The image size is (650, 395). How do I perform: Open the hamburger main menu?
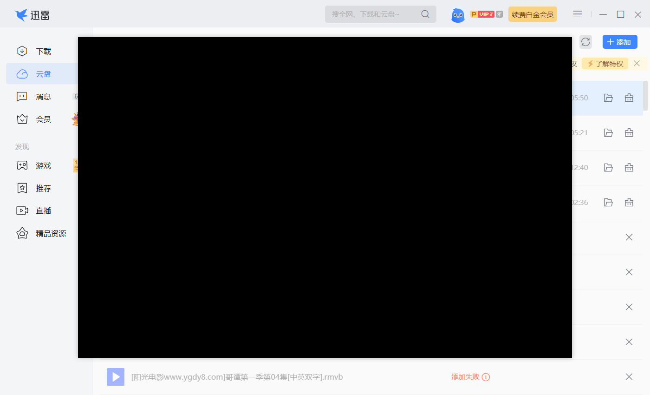click(x=577, y=14)
